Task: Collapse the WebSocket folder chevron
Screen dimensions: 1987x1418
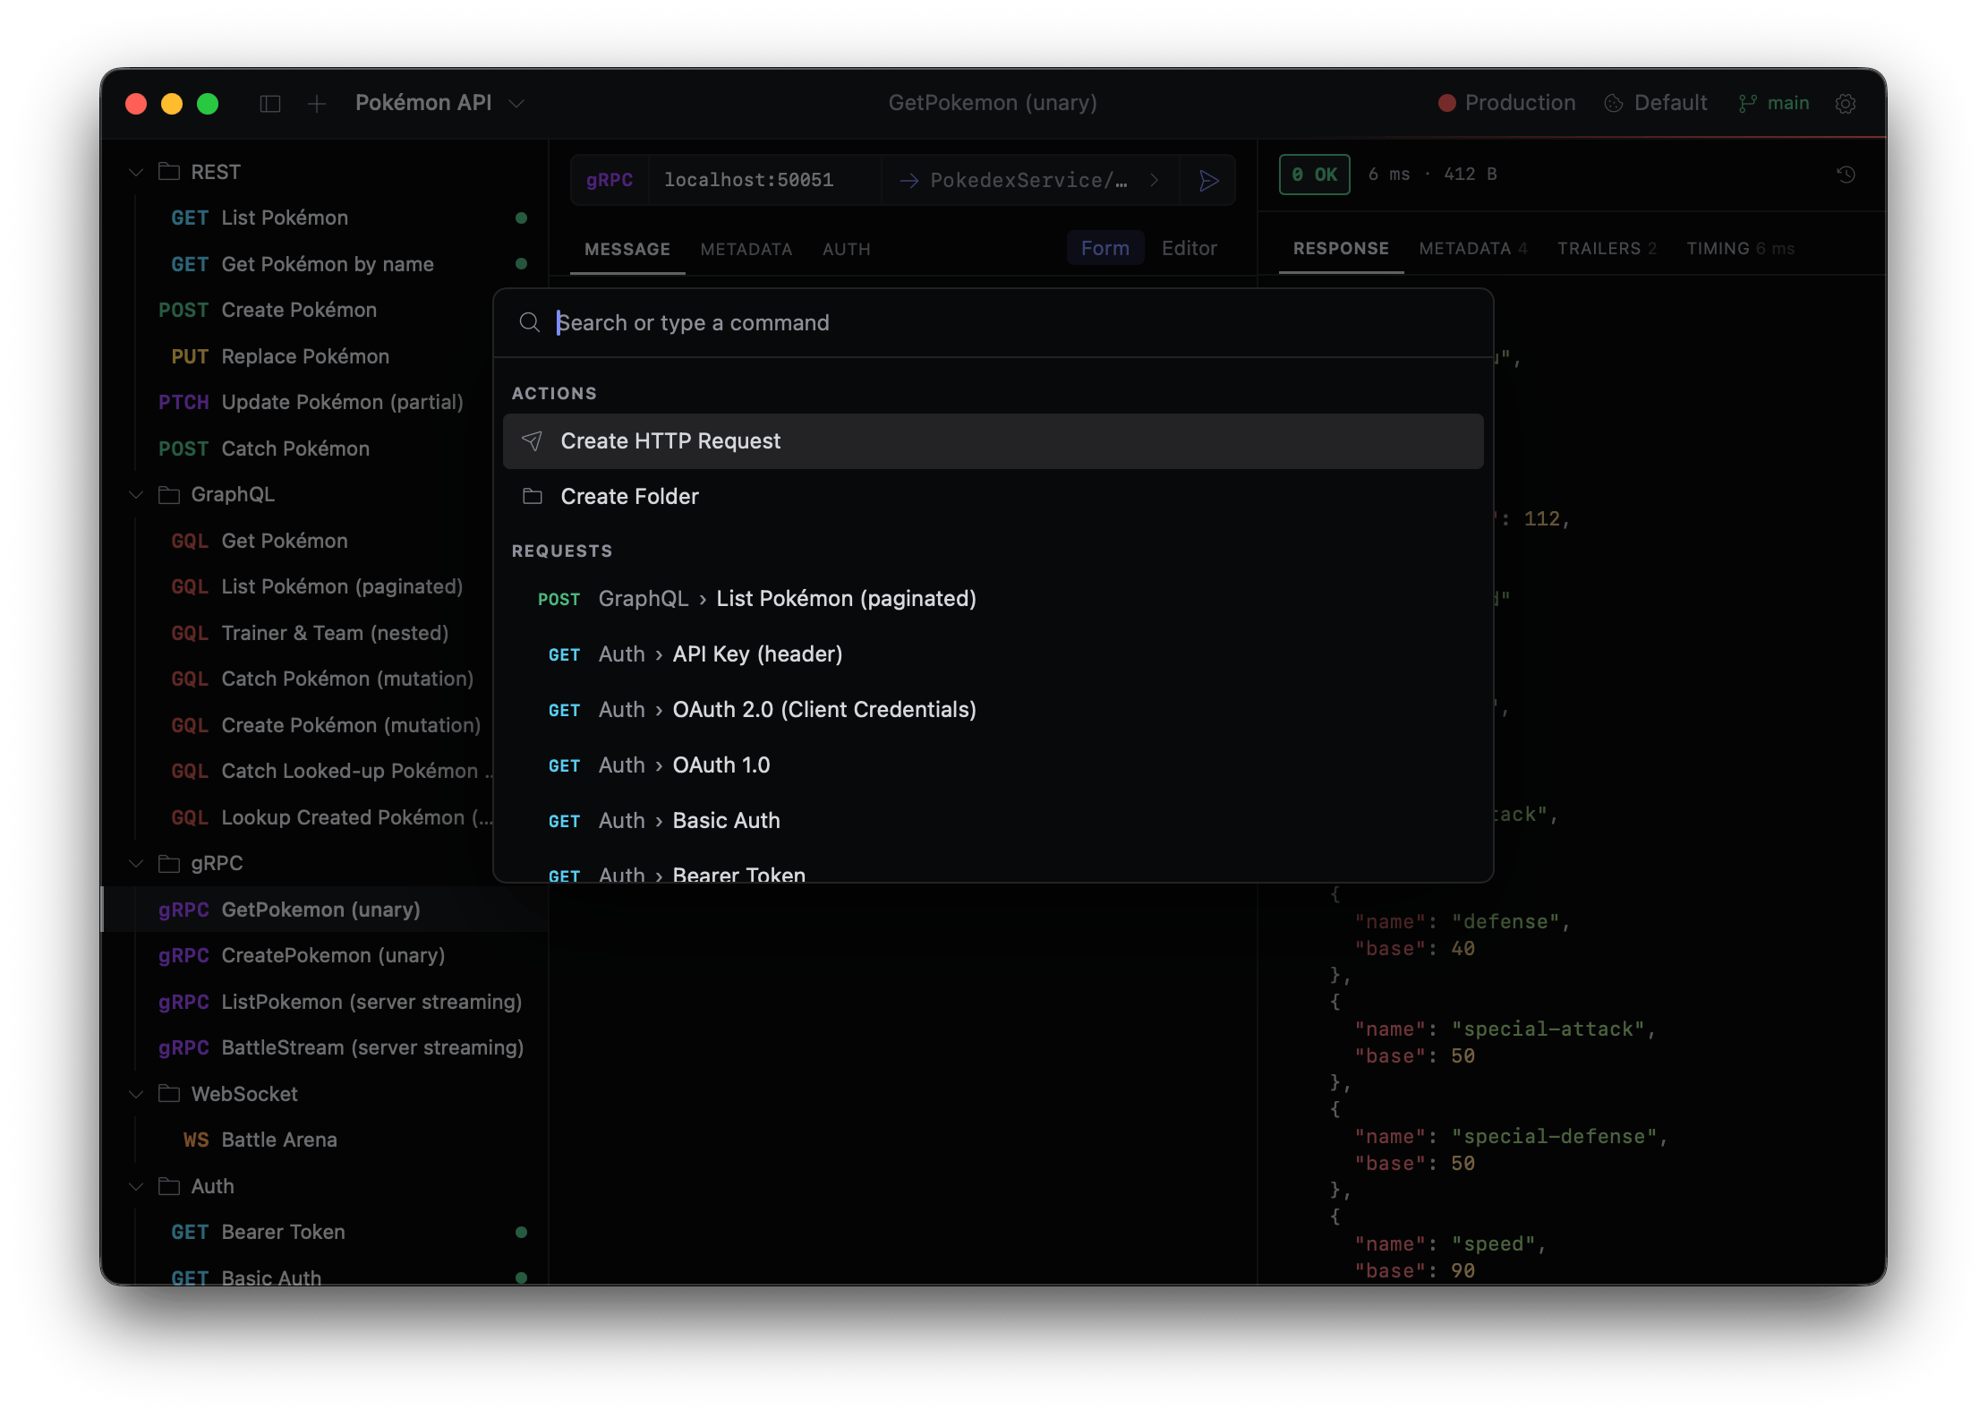Action: click(136, 1094)
